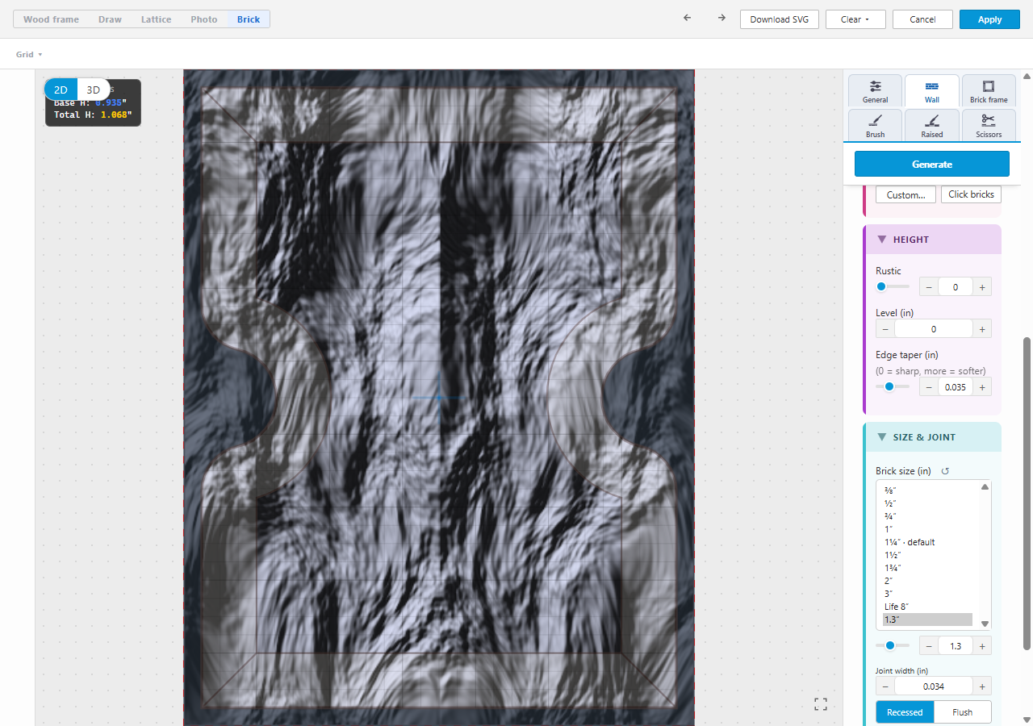Decrease Rustic value with minus
Viewport: 1033px width, 726px height.
[929, 286]
